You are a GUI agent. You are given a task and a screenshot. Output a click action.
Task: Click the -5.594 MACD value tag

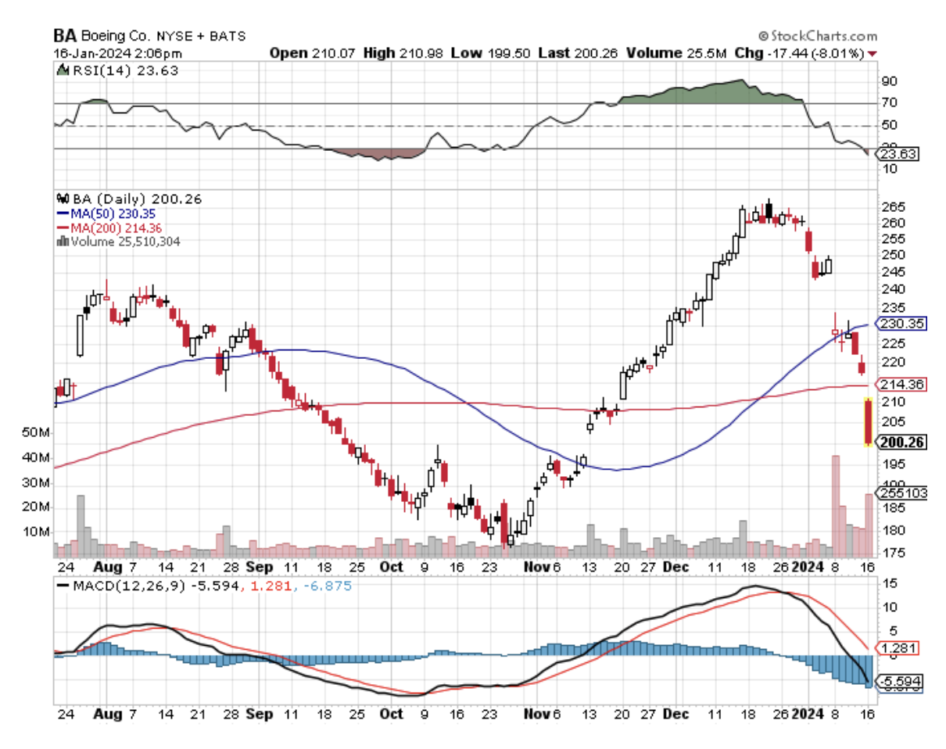(x=899, y=681)
